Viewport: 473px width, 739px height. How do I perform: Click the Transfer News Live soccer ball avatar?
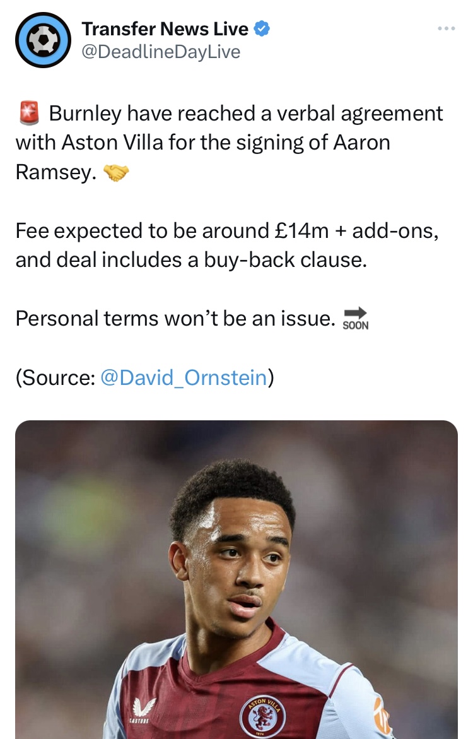click(42, 40)
